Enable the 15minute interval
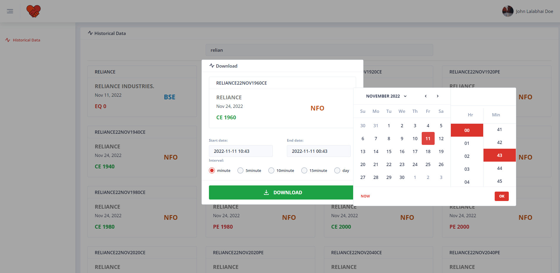 click(304, 170)
